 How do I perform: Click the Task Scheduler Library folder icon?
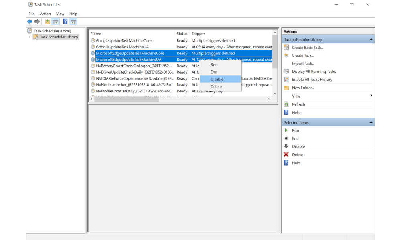(x=36, y=37)
